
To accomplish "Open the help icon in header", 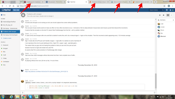I will pyautogui.click(x=167, y=10).
